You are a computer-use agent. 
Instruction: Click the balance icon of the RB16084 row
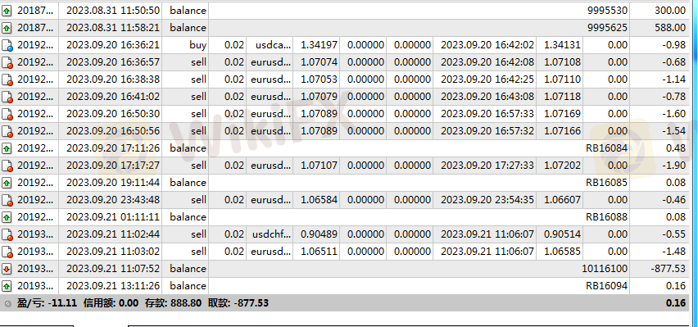point(7,148)
